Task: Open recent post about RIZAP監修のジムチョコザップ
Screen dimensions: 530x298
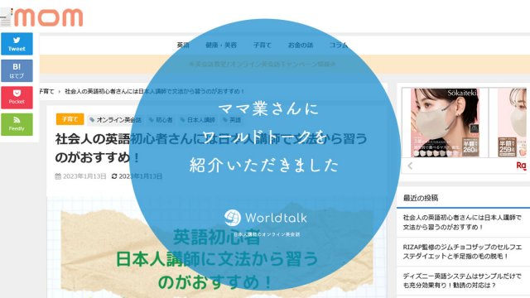Action: [x=462, y=252]
